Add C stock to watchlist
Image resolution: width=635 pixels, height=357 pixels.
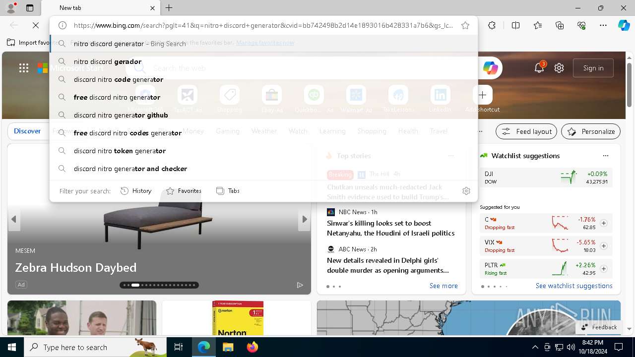click(x=604, y=223)
